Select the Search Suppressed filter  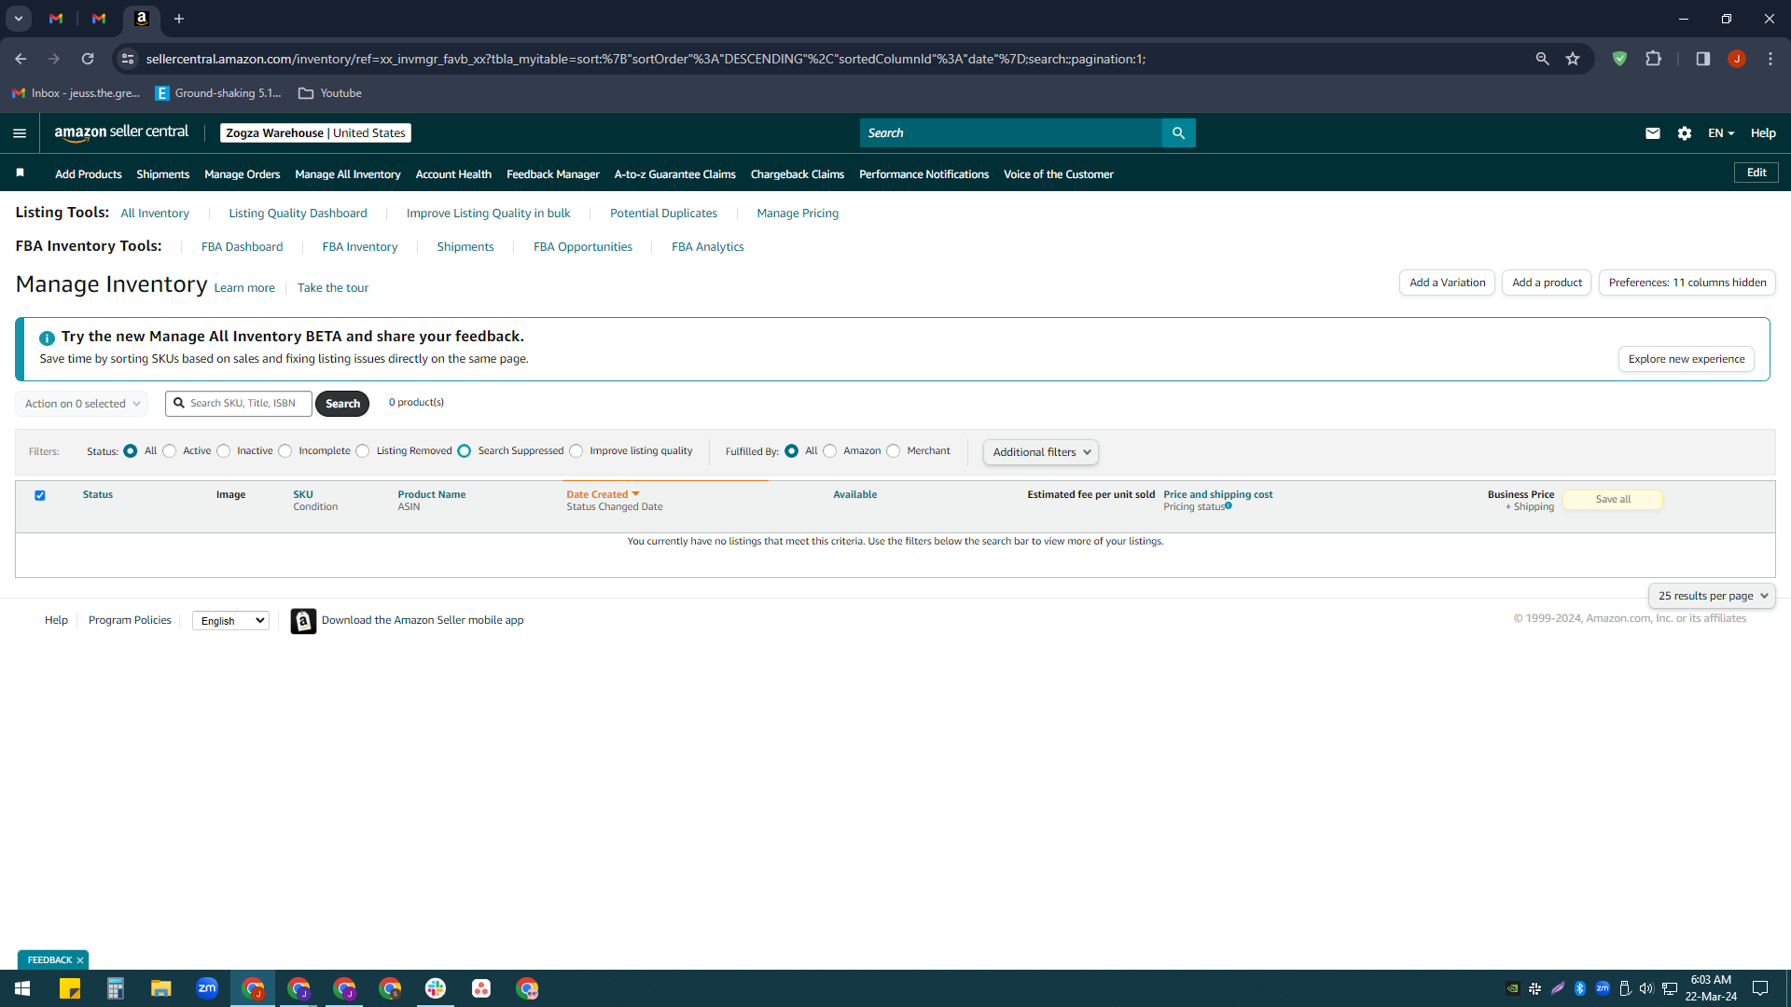465,451
